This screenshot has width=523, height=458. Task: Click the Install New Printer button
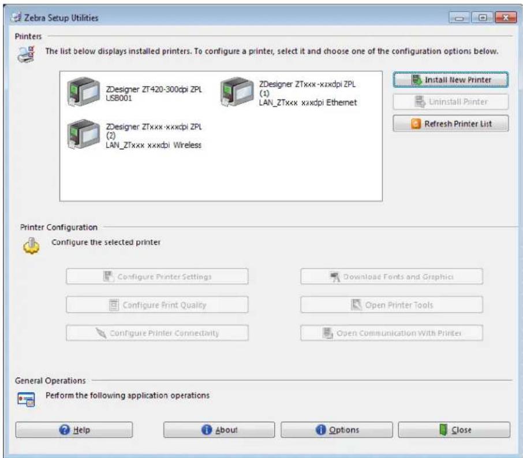(x=451, y=80)
